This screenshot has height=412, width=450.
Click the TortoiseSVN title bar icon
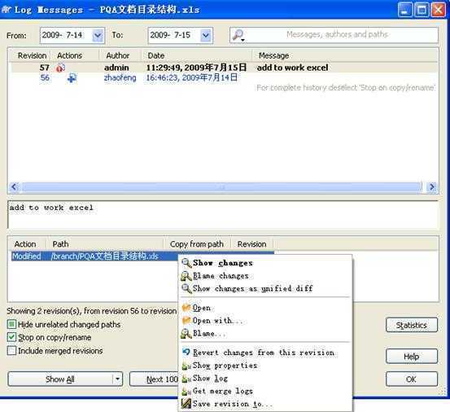point(6,10)
